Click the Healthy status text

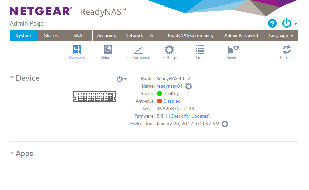click(x=171, y=93)
